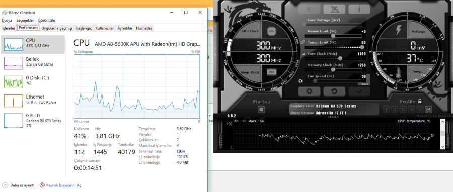Click the Core Clock slider handle
This screenshot has height=192, width=453.
click(340, 58)
